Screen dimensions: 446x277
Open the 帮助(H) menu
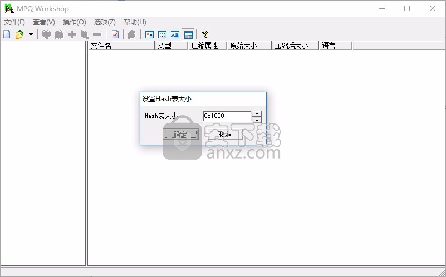coord(135,22)
